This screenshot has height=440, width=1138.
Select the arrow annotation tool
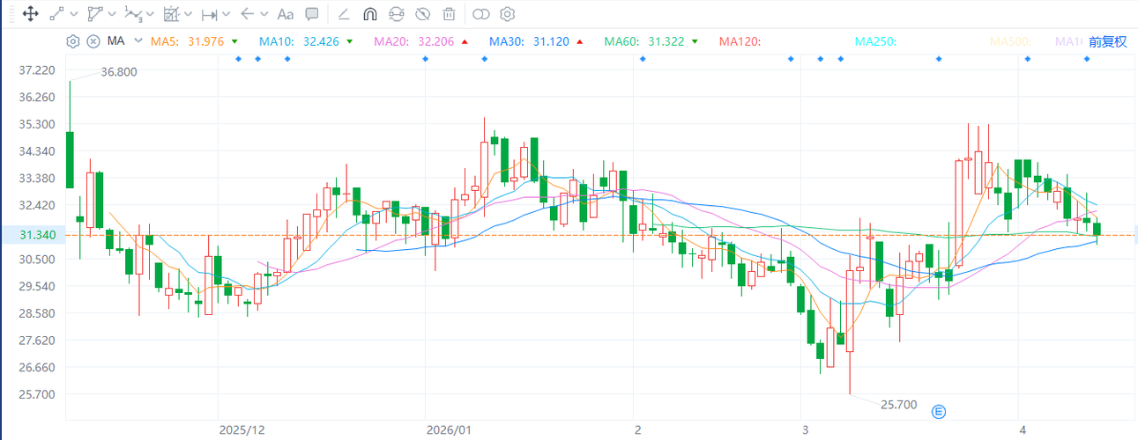pyautogui.click(x=248, y=14)
